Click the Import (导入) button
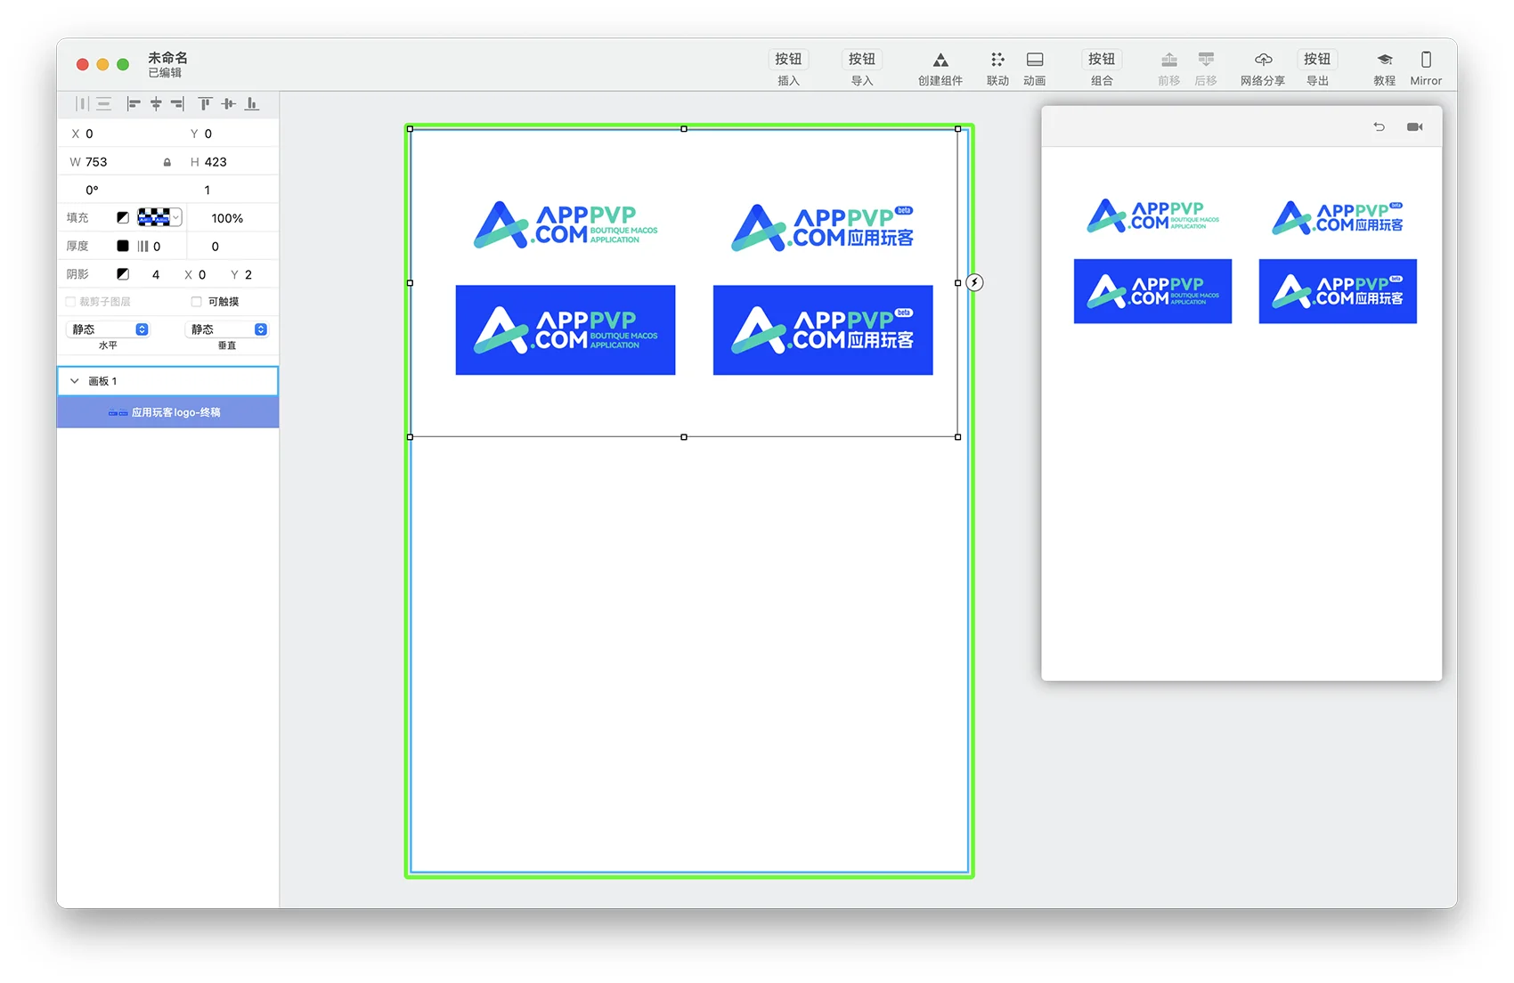Screen dimensions: 1514x983 point(862,60)
